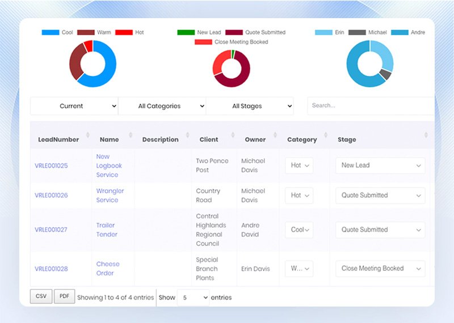
Task: Change stage for Cheese Order lead
Action: 380,269
